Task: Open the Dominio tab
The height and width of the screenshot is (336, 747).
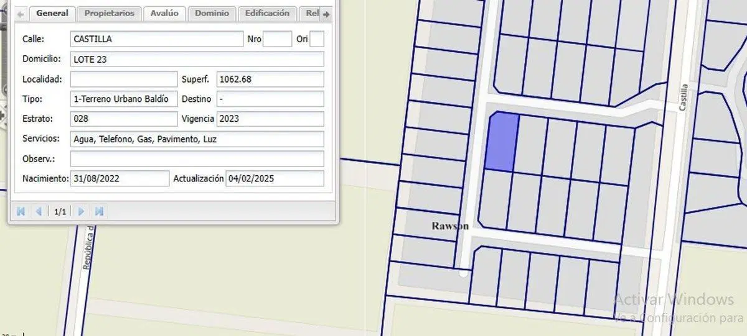Action: point(212,13)
